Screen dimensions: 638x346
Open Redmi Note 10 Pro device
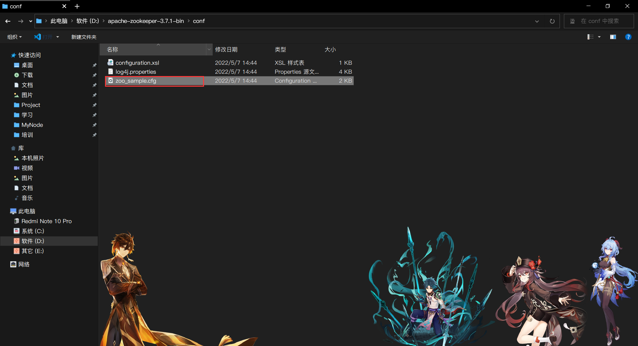pos(47,221)
